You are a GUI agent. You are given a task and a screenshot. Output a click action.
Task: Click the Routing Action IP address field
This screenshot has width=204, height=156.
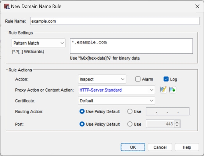point(168,111)
